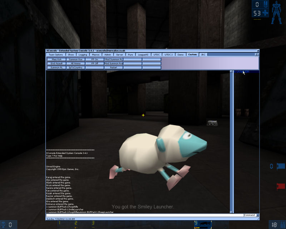Switch to the Admin tab

[x=108, y=54]
